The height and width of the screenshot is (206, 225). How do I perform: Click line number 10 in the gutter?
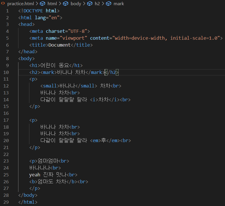6,73
